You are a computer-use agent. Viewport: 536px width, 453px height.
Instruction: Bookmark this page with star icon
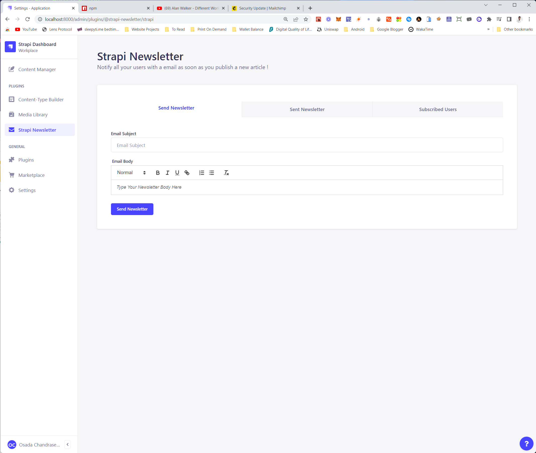306,19
